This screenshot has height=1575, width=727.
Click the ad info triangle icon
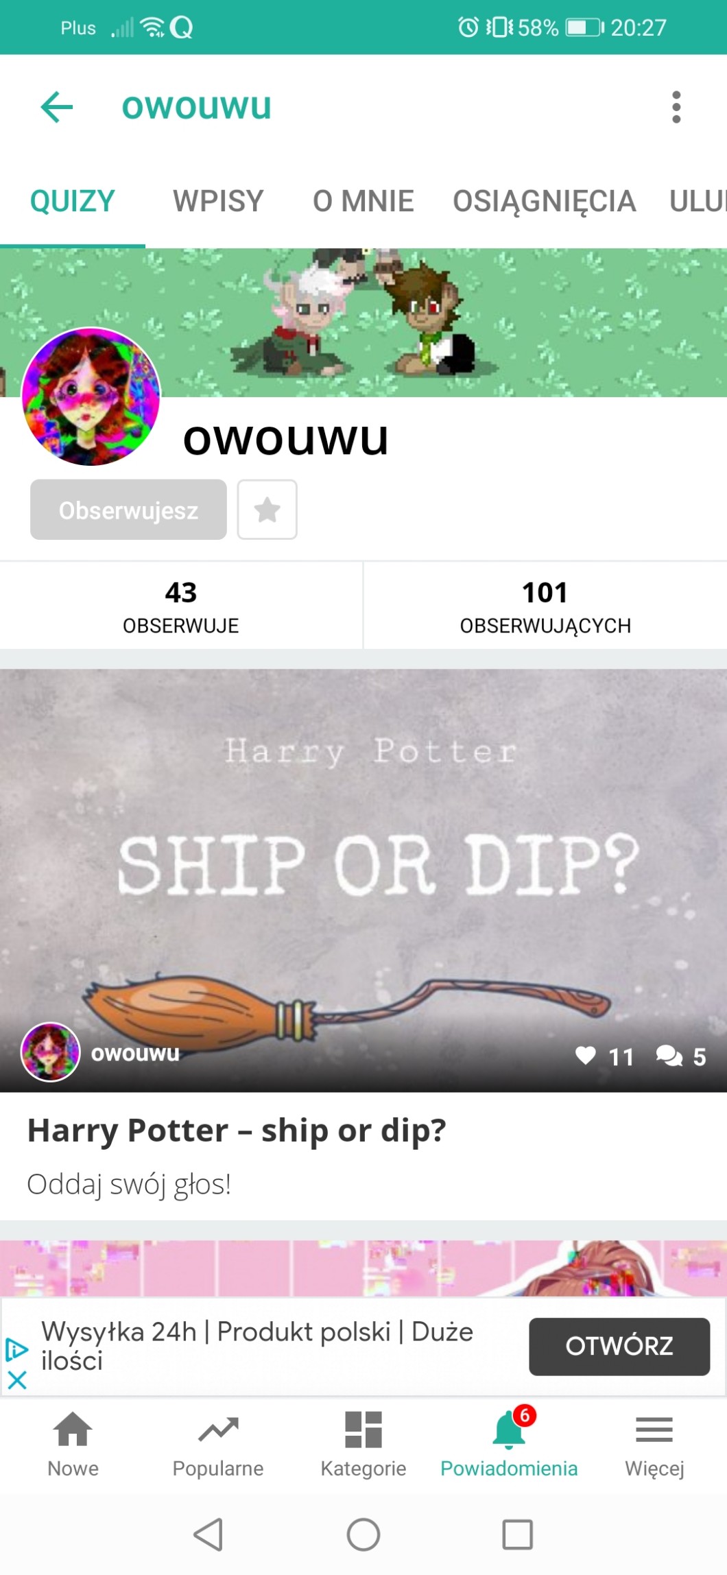(x=16, y=1349)
